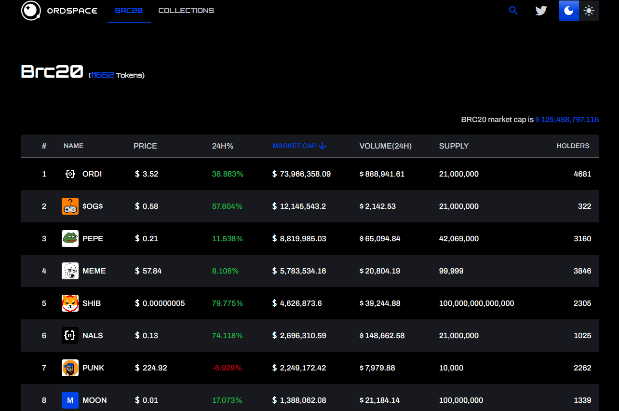Screen dimensions: 619x411
Task: Click MEME price $ 57.84
Action: 148,271
